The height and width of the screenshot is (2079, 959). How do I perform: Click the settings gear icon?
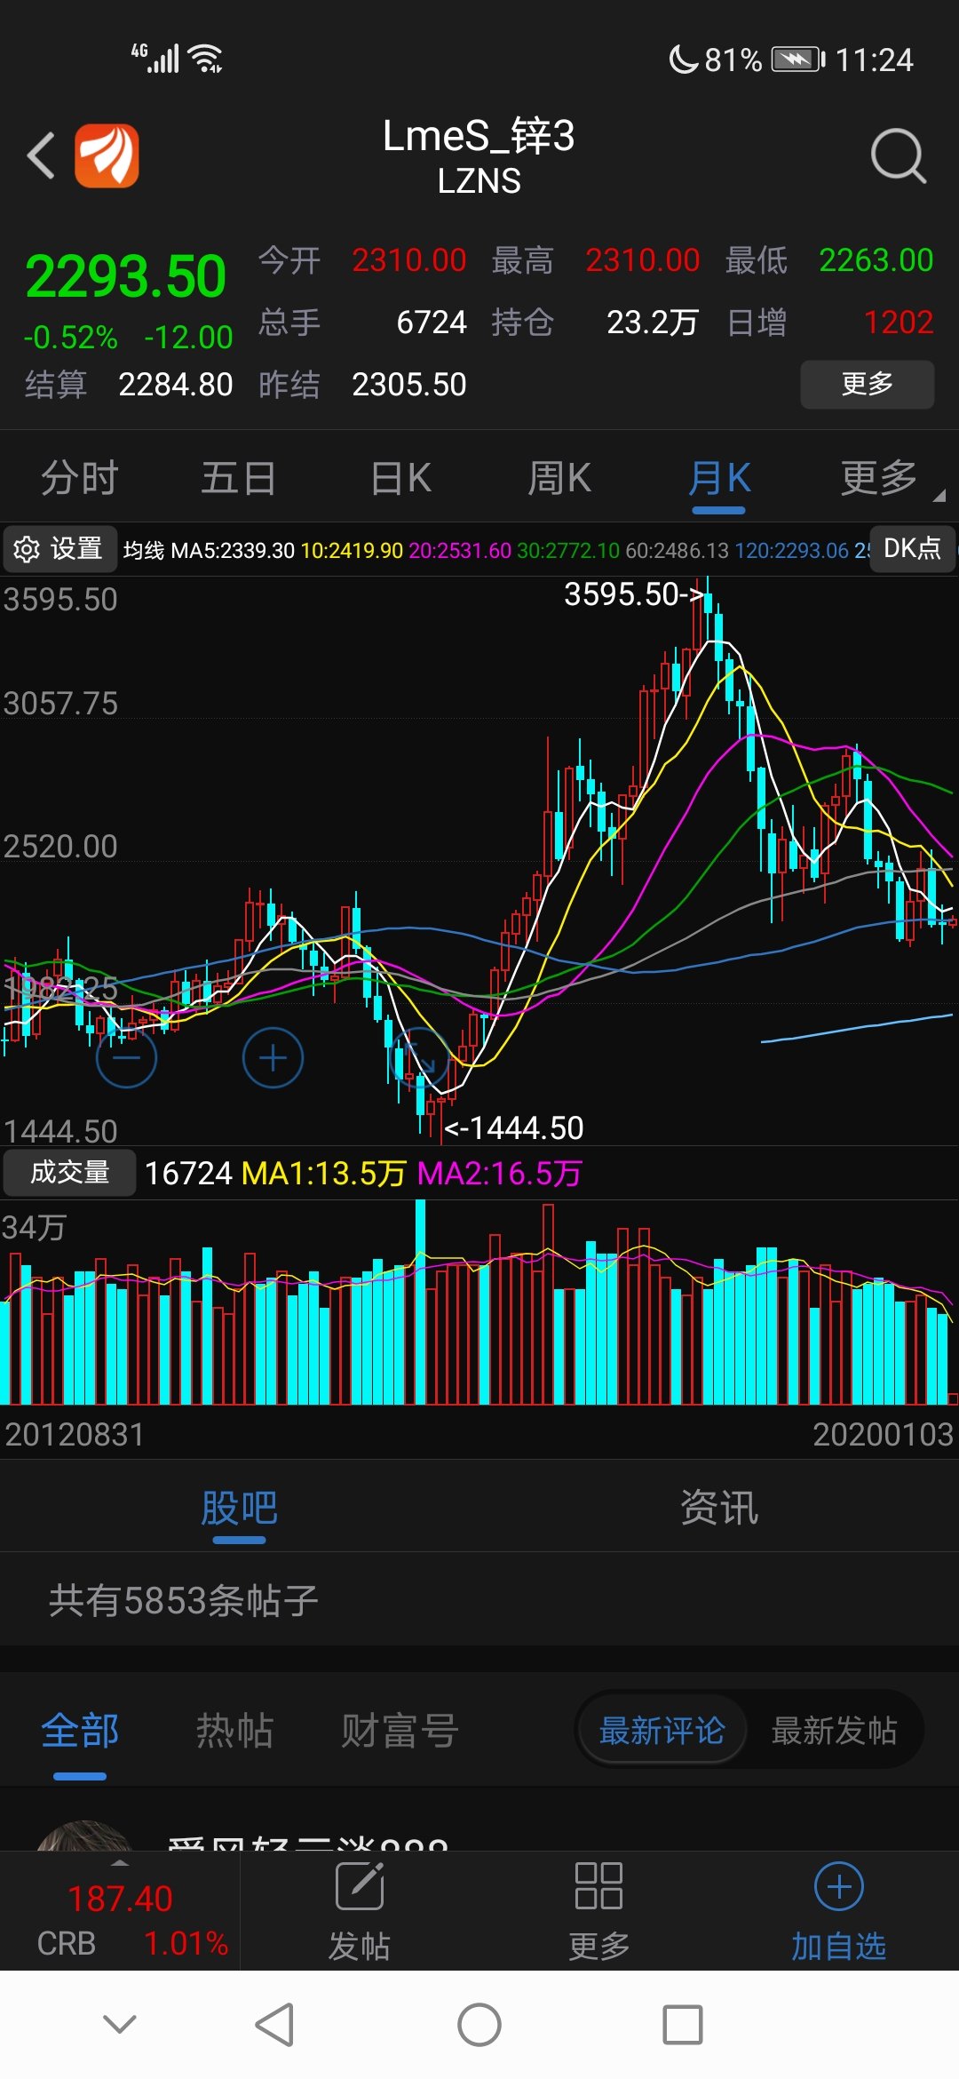tap(27, 549)
